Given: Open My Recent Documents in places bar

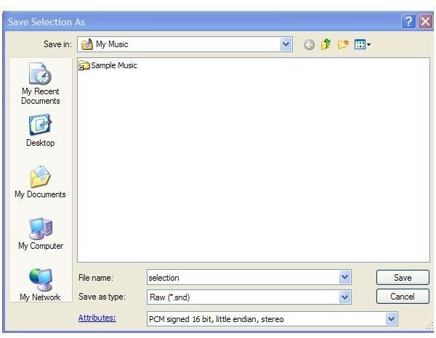Looking at the screenshot, I should [x=41, y=83].
